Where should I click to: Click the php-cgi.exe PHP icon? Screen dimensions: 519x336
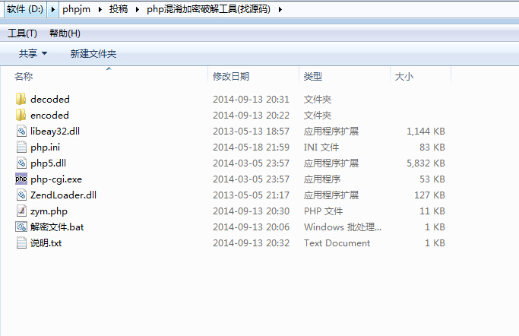pos(21,179)
